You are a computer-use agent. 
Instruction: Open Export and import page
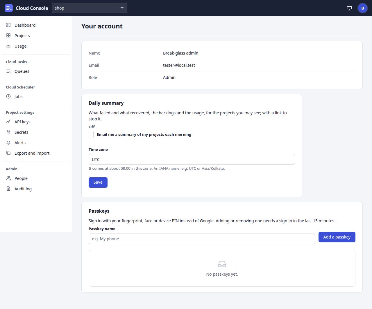[36, 153]
